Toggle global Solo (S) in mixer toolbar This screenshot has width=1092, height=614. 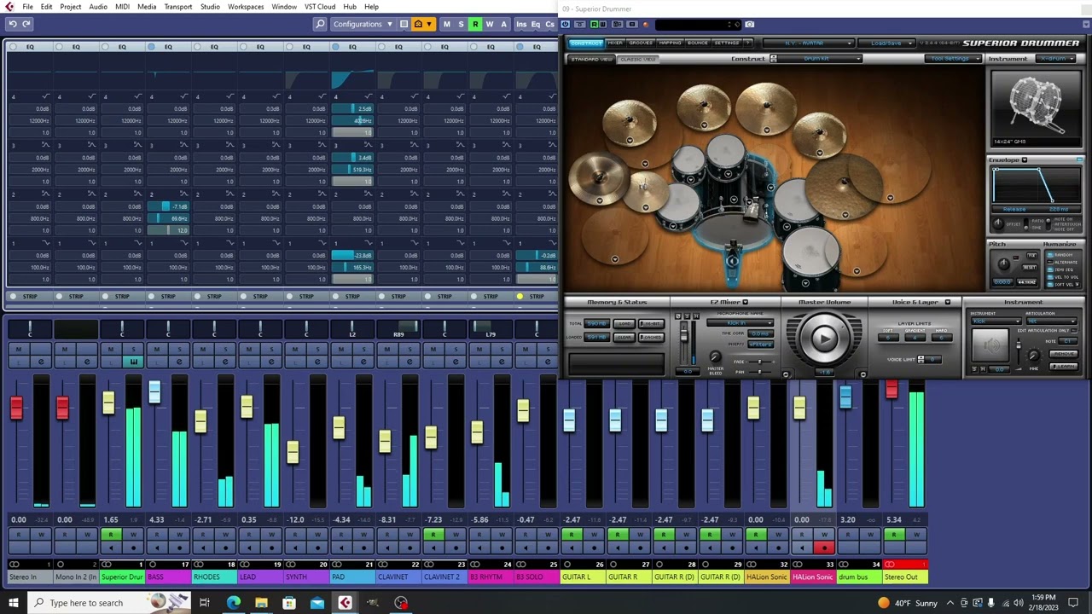461,24
